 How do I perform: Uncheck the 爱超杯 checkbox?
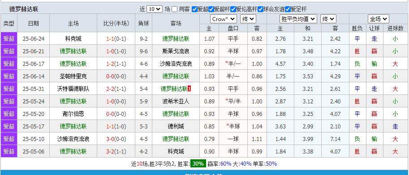(x=211, y=9)
